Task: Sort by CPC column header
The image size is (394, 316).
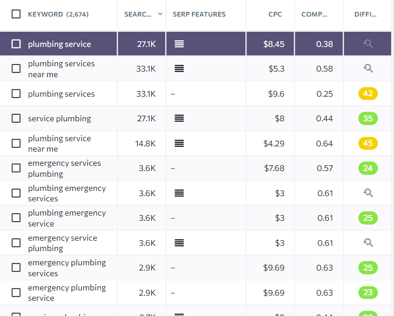Action: (x=275, y=14)
